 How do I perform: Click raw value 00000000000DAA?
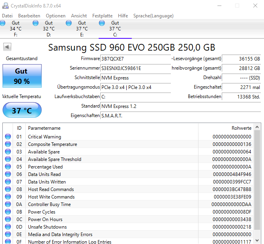[231, 204]
